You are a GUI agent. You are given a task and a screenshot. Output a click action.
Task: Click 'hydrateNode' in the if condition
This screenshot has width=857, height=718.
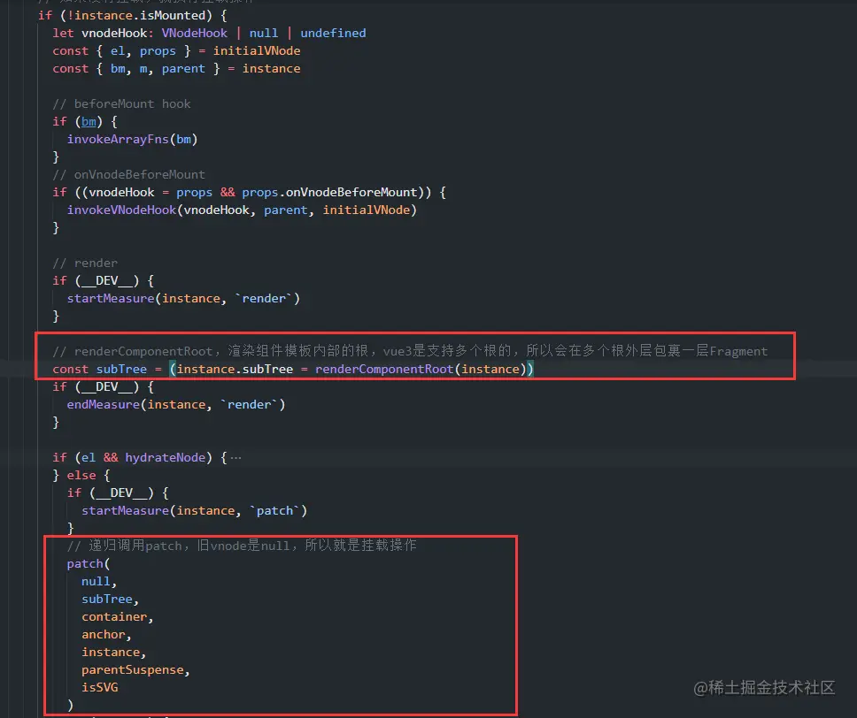[165, 457]
